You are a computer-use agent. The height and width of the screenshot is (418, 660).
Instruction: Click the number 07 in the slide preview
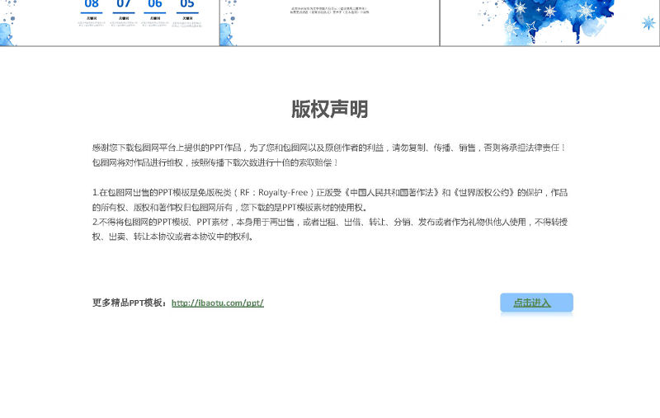coord(124,4)
